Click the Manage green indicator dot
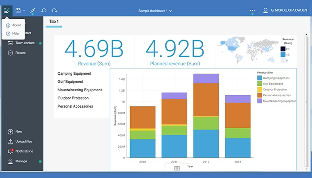 pyautogui.click(x=40, y=162)
